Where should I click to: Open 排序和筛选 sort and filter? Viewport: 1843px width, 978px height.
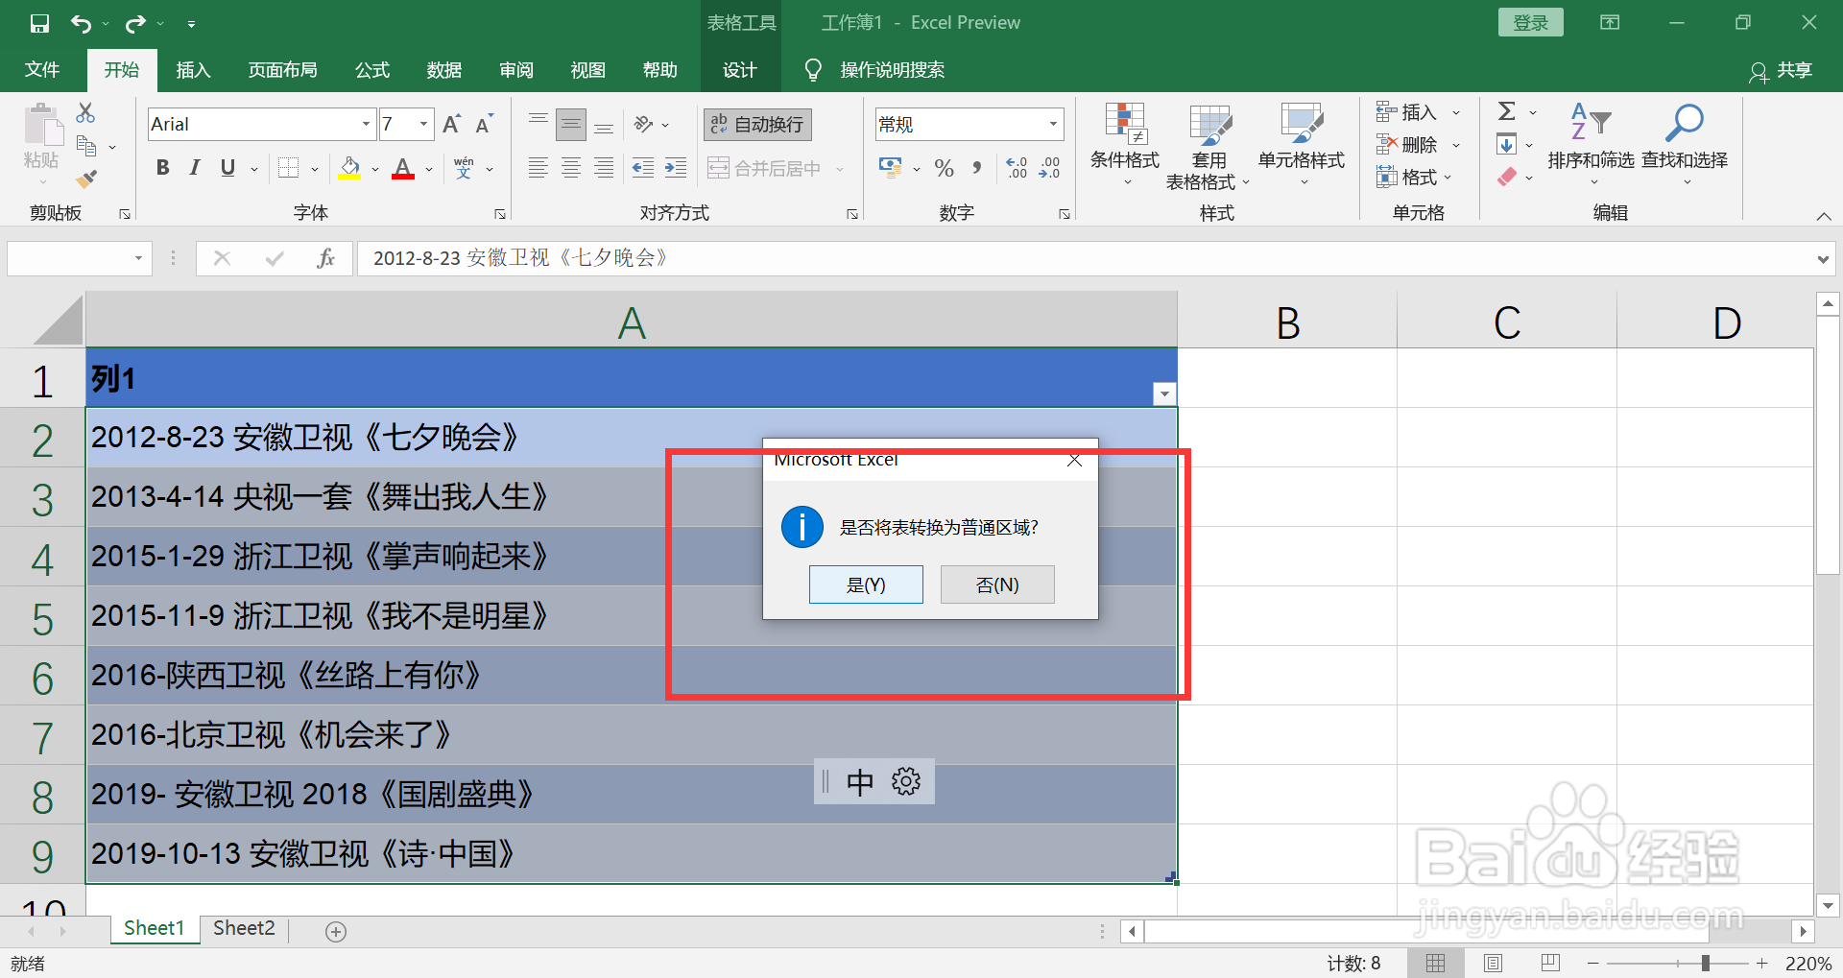click(x=1591, y=144)
